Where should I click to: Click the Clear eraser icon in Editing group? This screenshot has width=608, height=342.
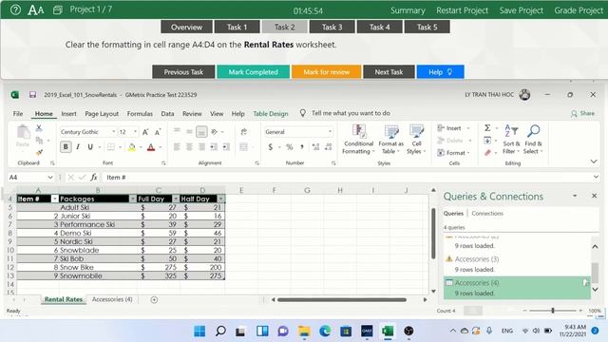487,152
